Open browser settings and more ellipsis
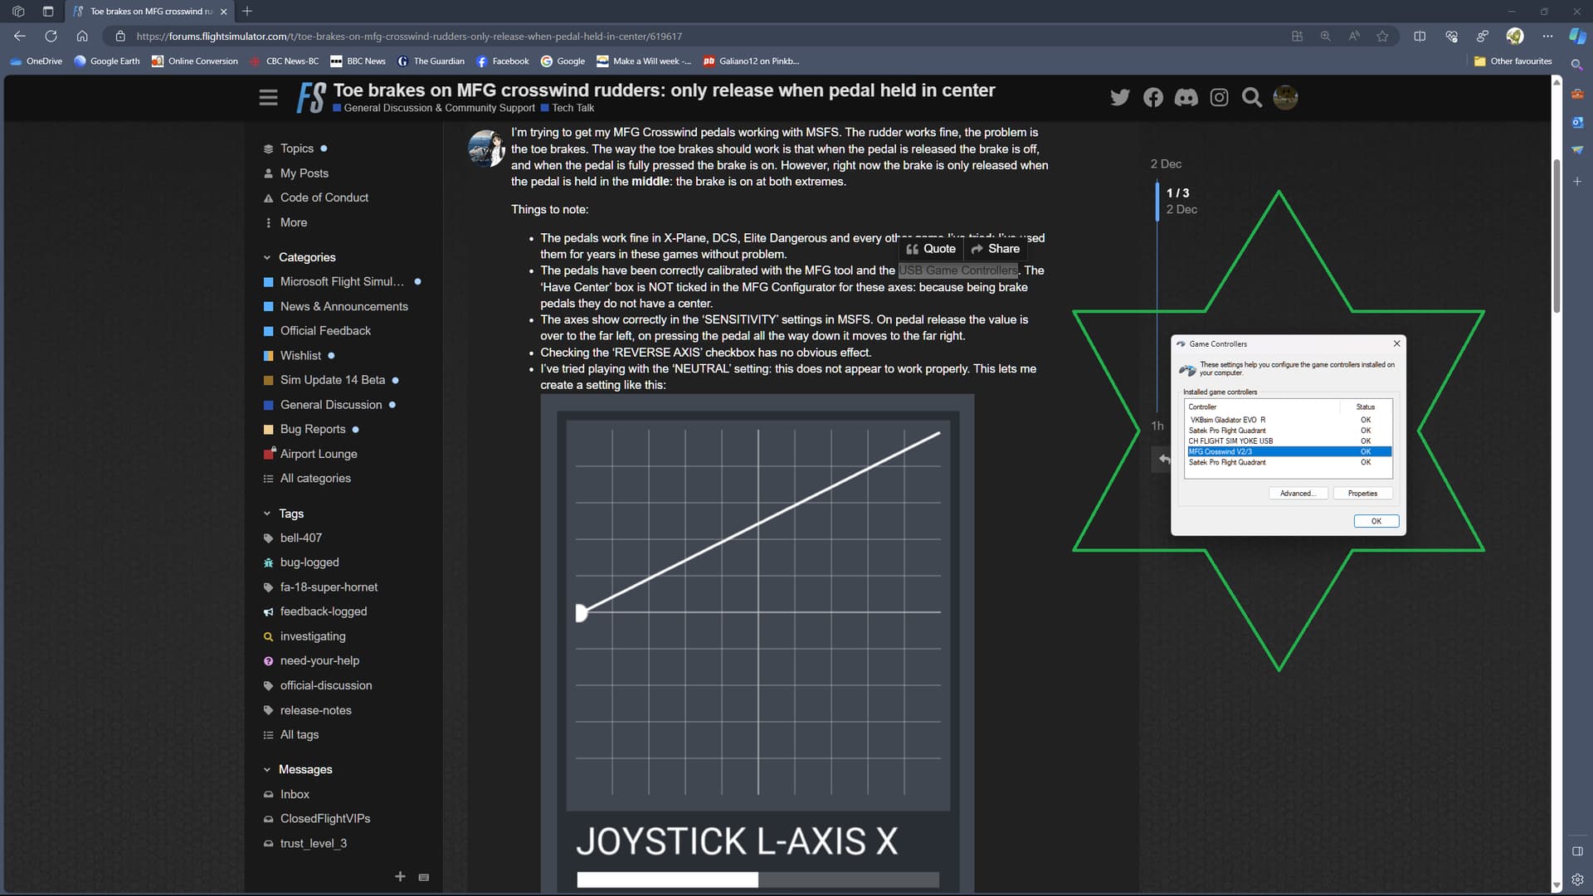Viewport: 1593px width, 896px height. coord(1547,36)
